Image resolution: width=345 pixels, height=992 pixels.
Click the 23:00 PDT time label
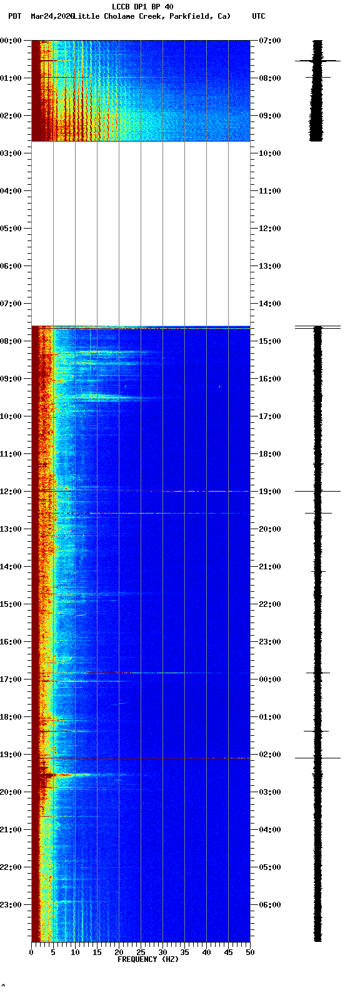(x=11, y=905)
